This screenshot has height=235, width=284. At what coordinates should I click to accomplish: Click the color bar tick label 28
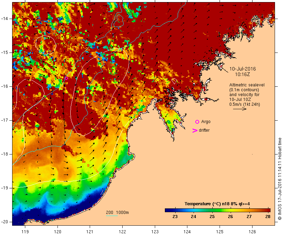coord(268,217)
